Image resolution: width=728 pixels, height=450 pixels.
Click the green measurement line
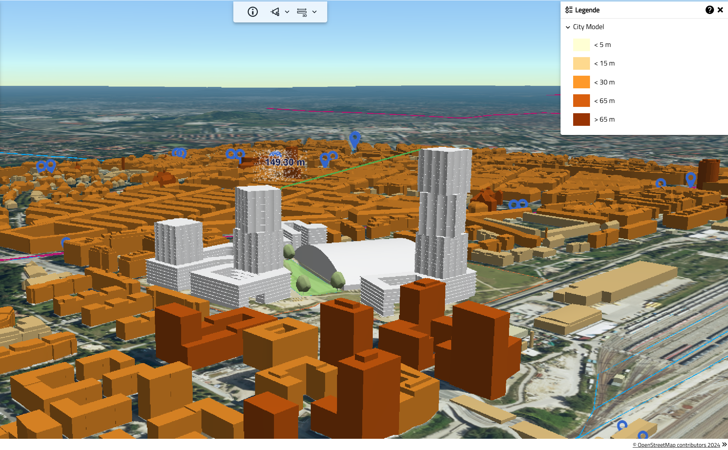click(x=350, y=168)
